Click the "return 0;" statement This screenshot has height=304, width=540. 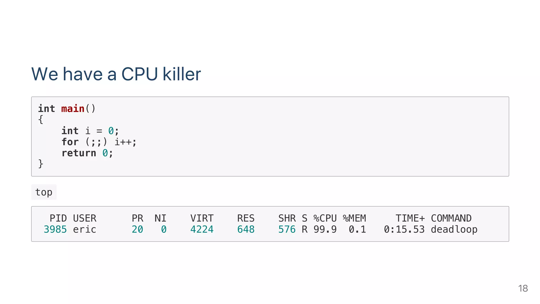(x=87, y=153)
